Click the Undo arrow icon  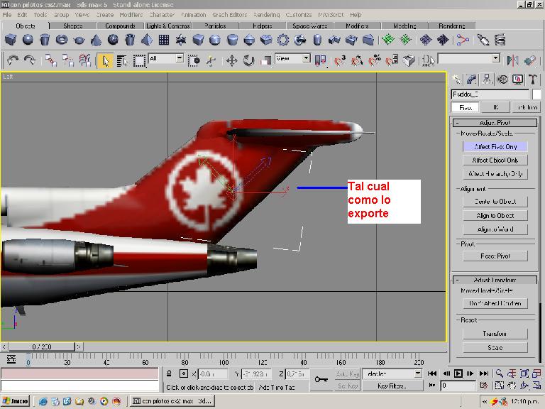(13, 60)
